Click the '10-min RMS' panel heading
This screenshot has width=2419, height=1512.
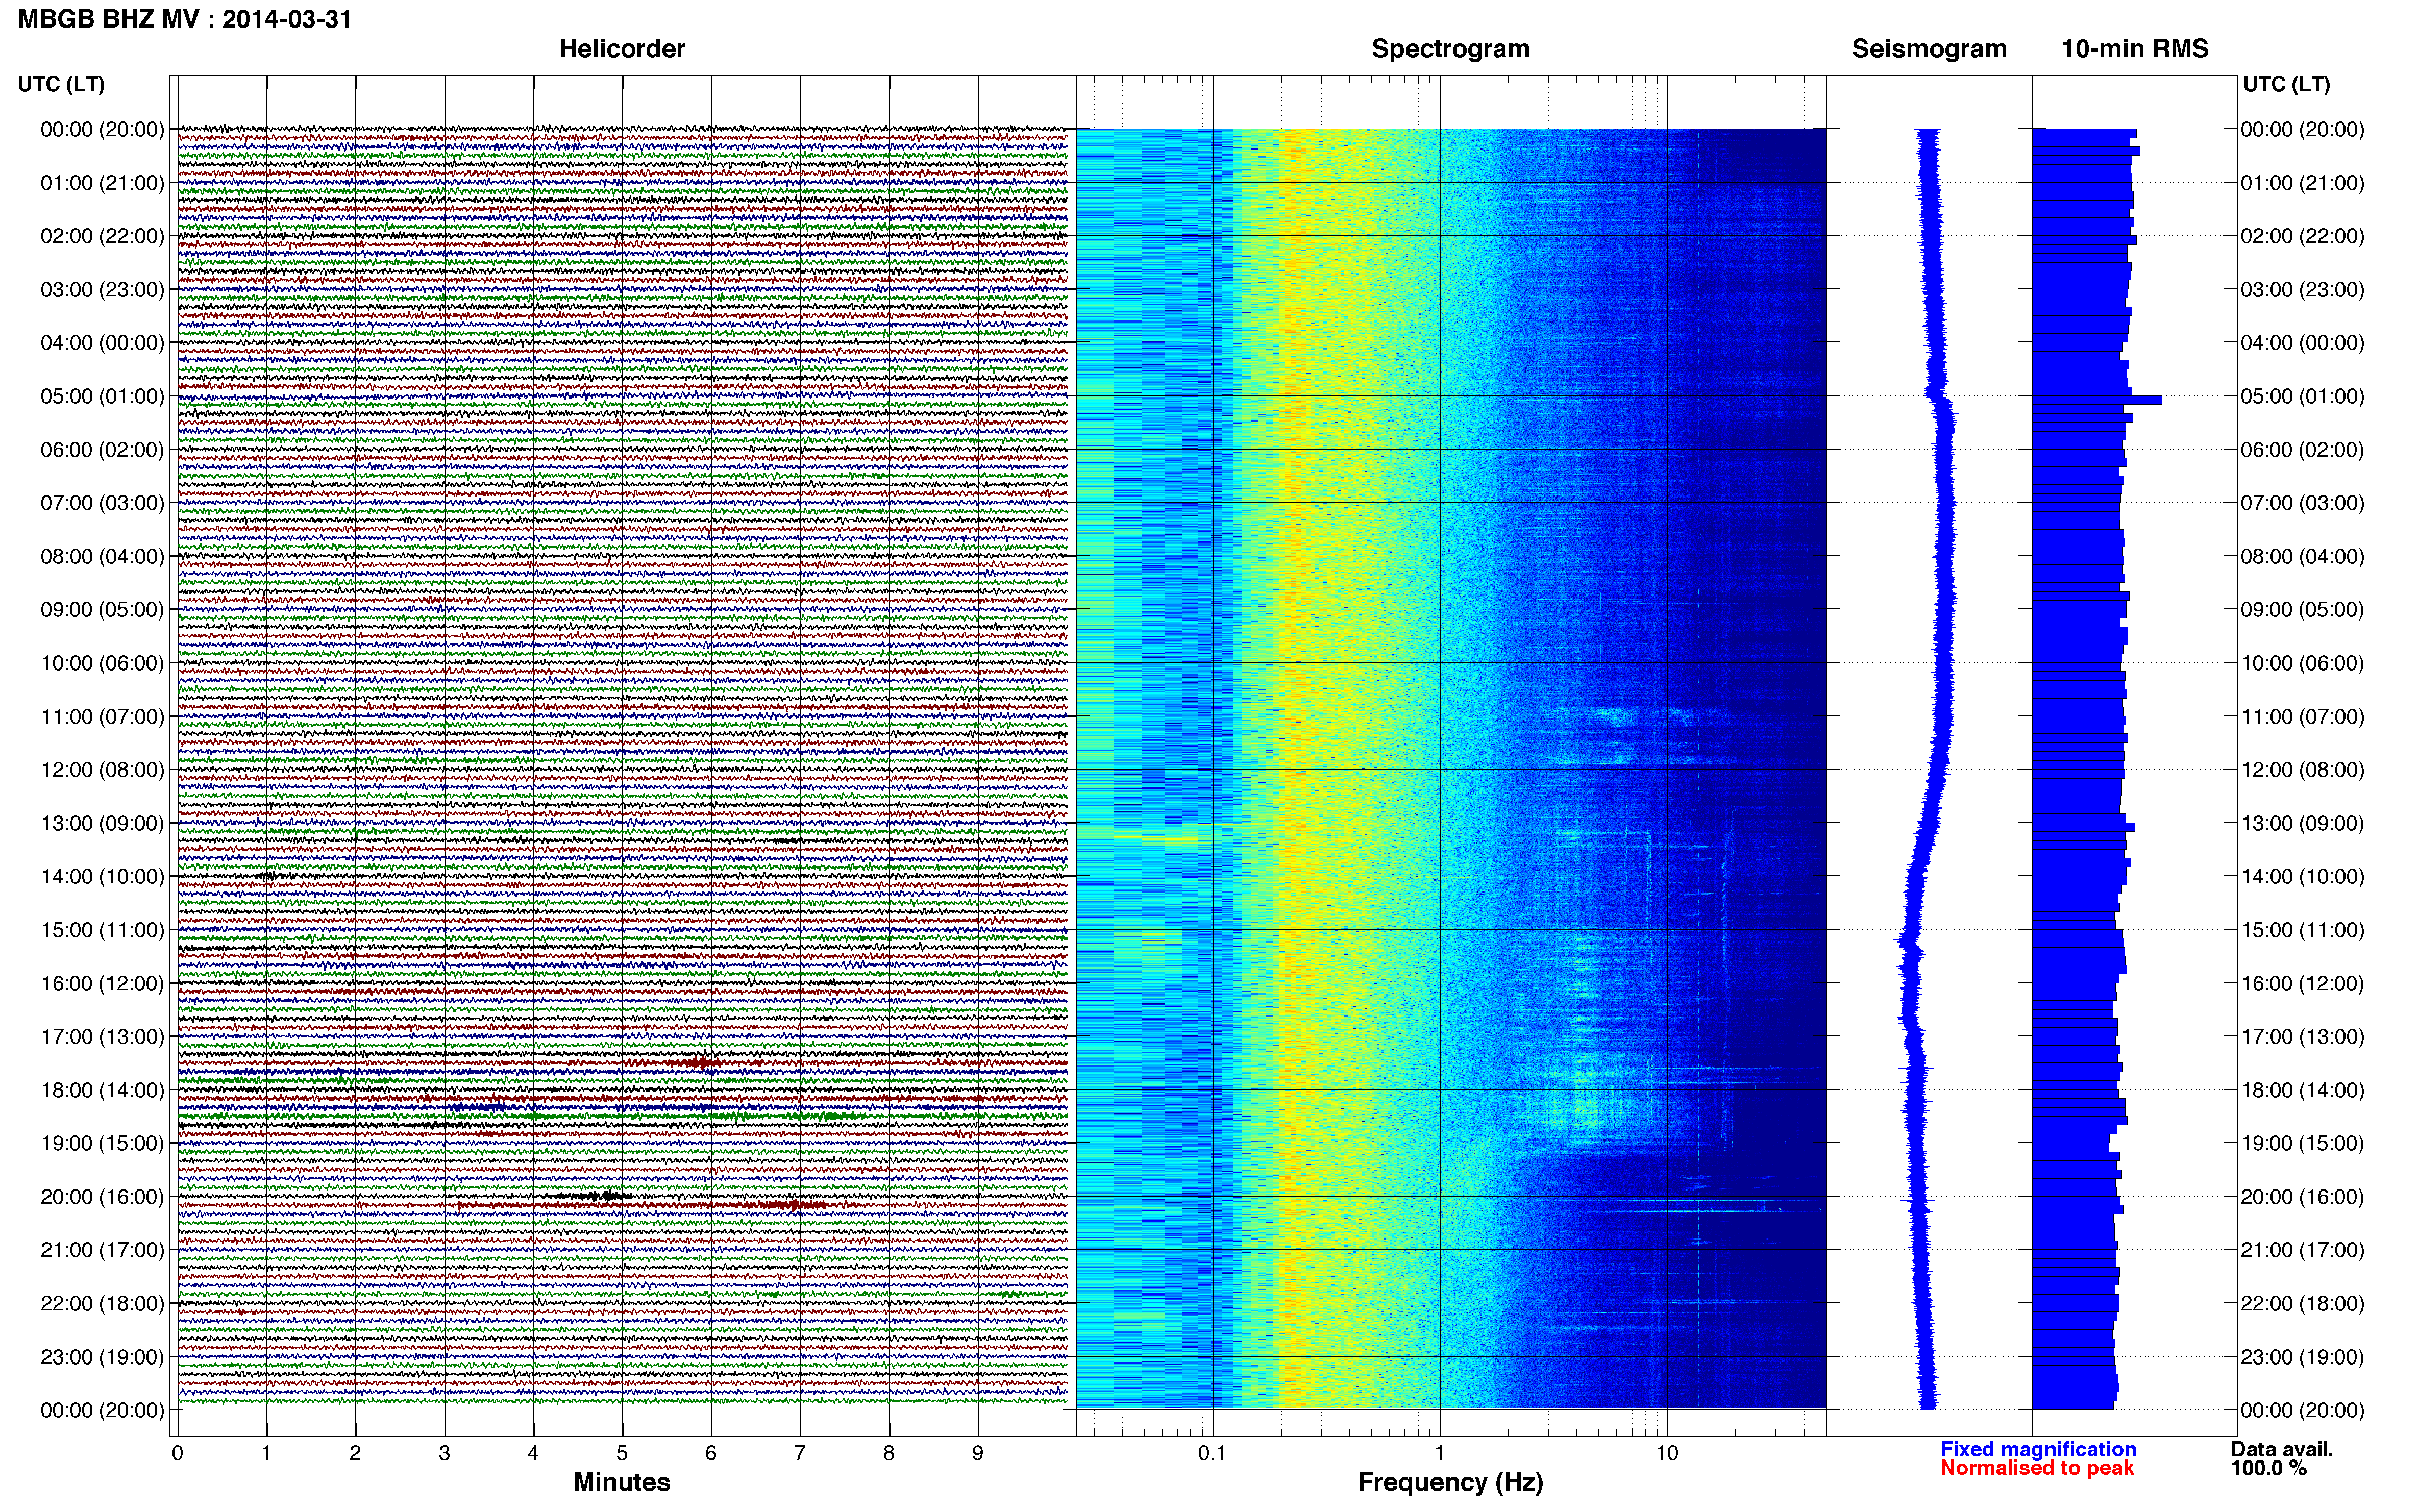(2135, 49)
